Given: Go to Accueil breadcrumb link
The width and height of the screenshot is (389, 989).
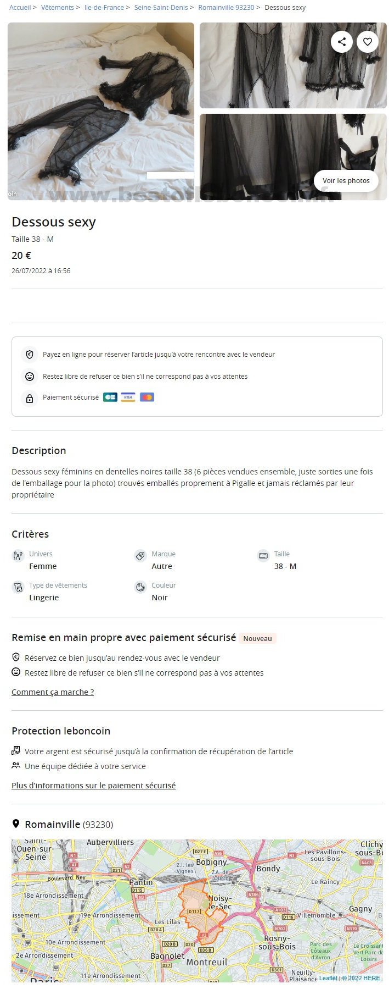Looking at the screenshot, I should [20, 8].
